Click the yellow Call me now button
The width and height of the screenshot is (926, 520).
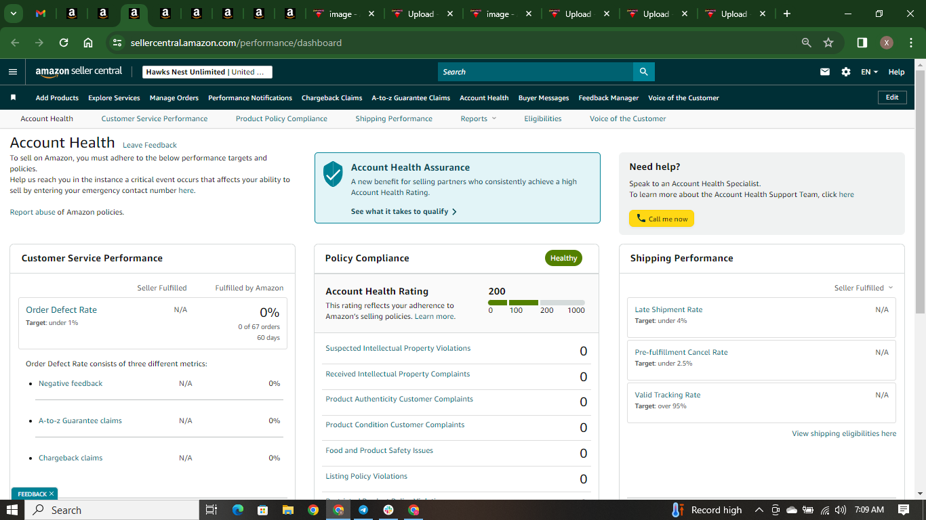(x=662, y=219)
